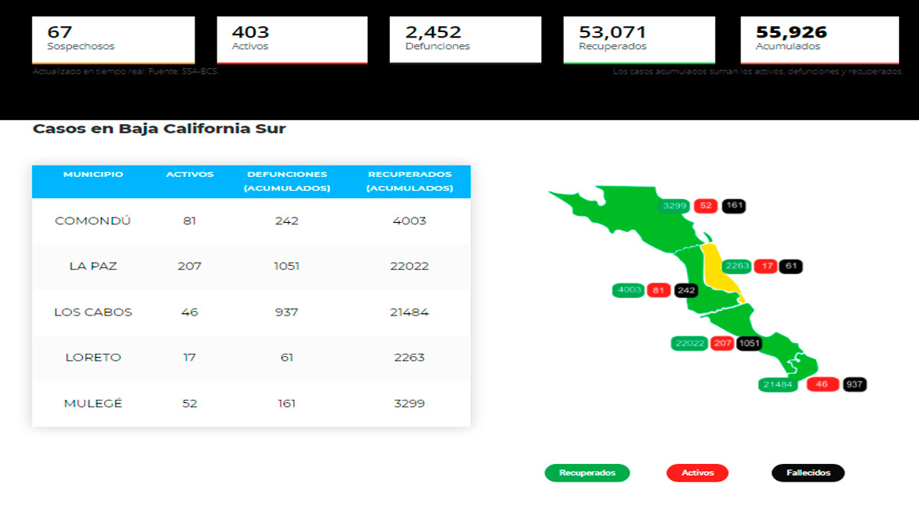919x510 pixels.
Task: Click table cell 207 in La Paz row
Action: (190, 266)
